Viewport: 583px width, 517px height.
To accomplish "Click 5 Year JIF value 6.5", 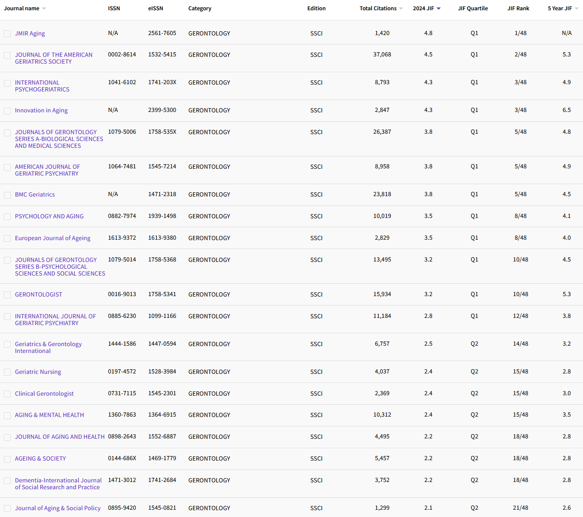I will [567, 110].
